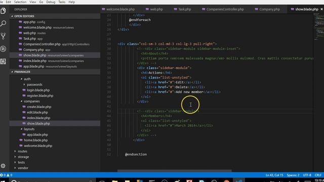Close the show.blade.php editor tab
324x182 pixels.
pyautogui.click(x=321, y=9)
